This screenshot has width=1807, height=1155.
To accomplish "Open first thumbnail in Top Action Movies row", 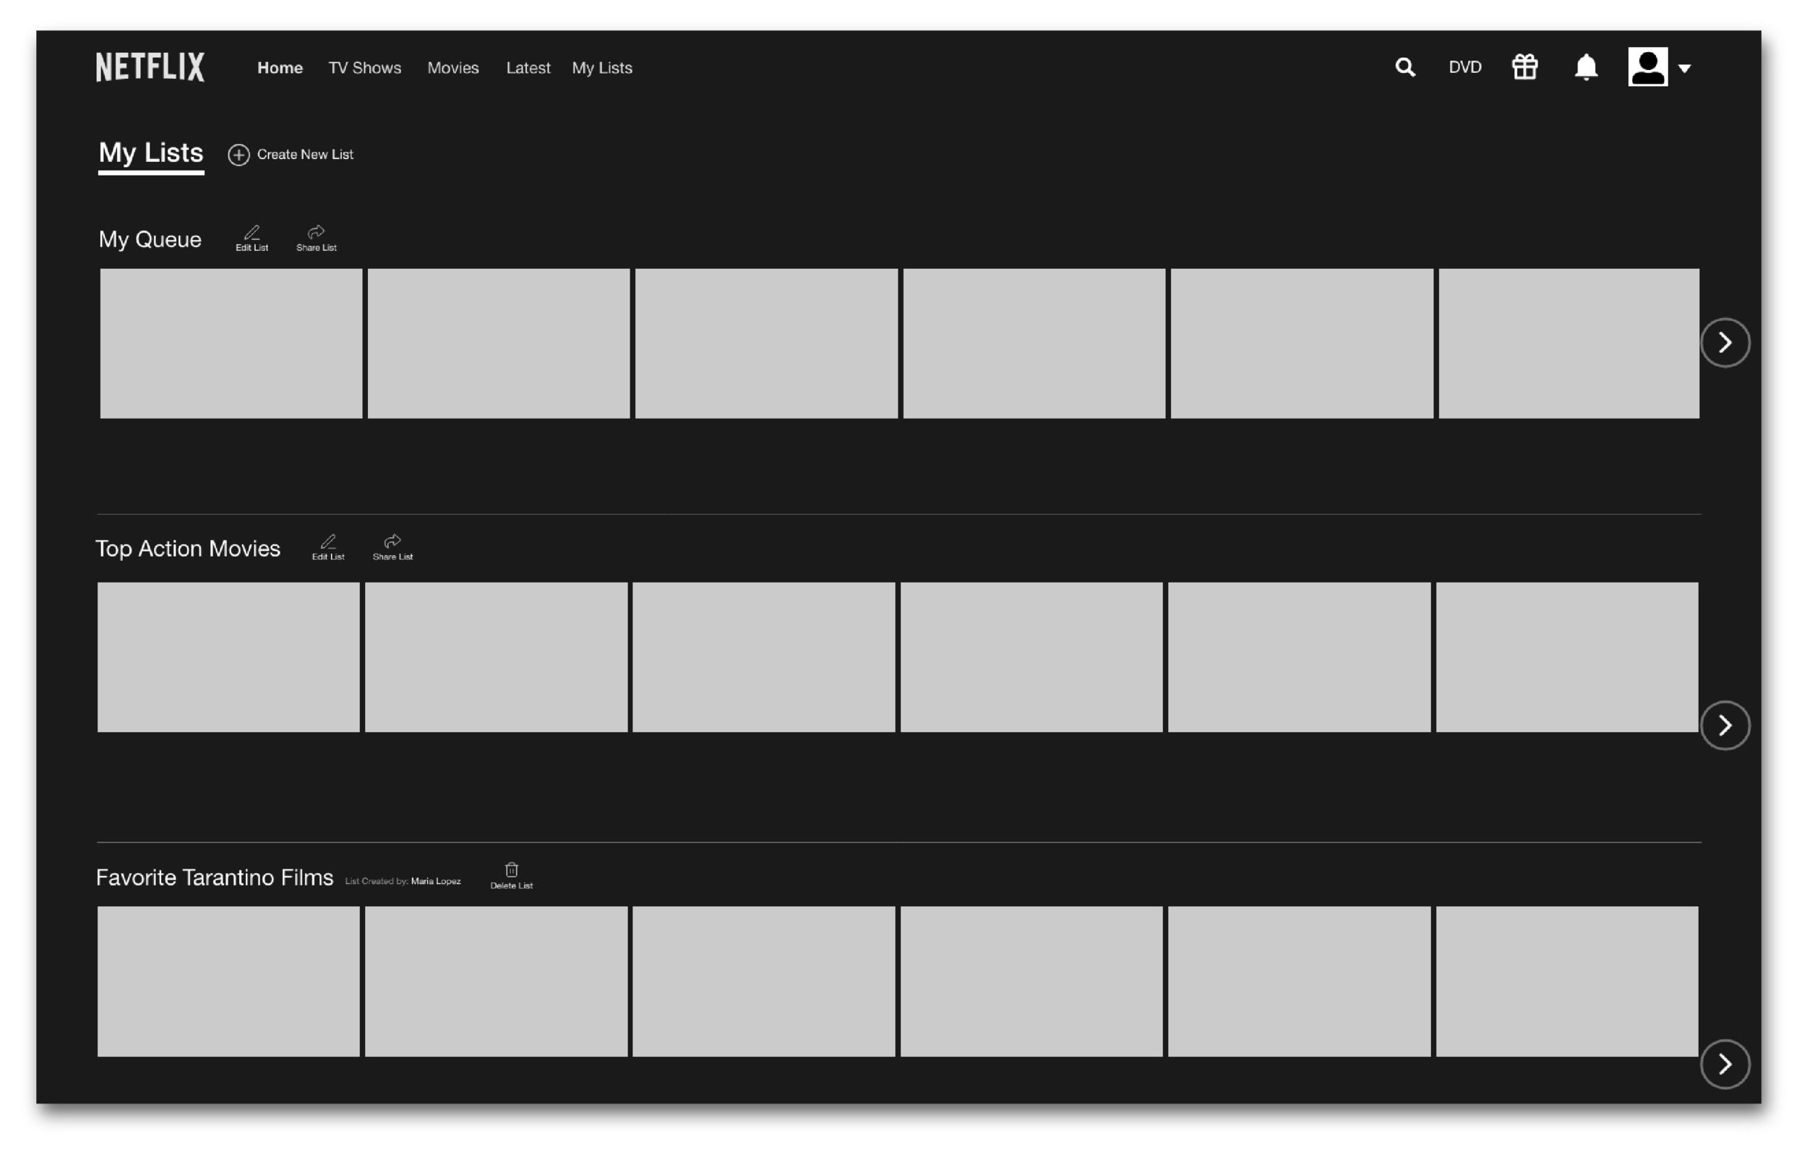I will (x=228, y=658).
